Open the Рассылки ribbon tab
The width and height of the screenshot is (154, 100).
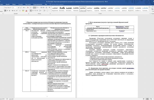tap(28, 4)
